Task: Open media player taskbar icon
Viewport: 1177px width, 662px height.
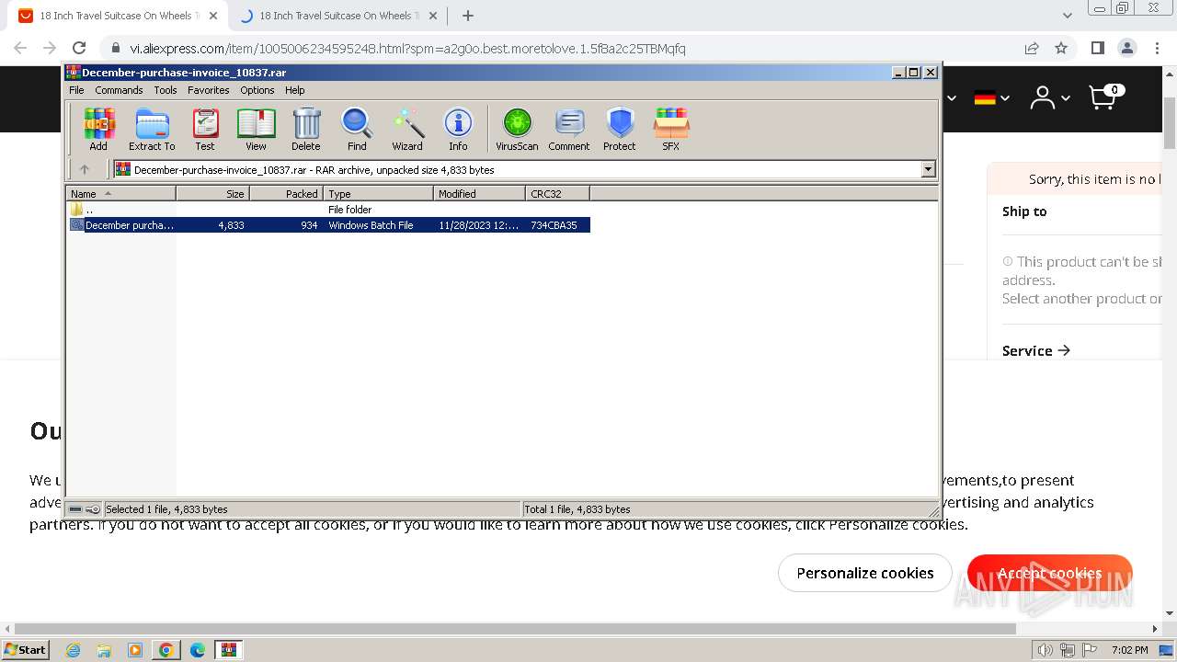Action: tap(135, 650)
